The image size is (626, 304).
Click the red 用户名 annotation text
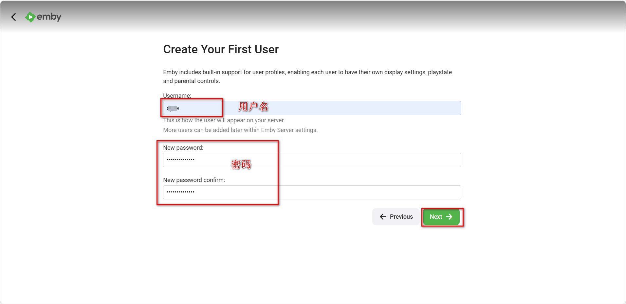(253, 107)
